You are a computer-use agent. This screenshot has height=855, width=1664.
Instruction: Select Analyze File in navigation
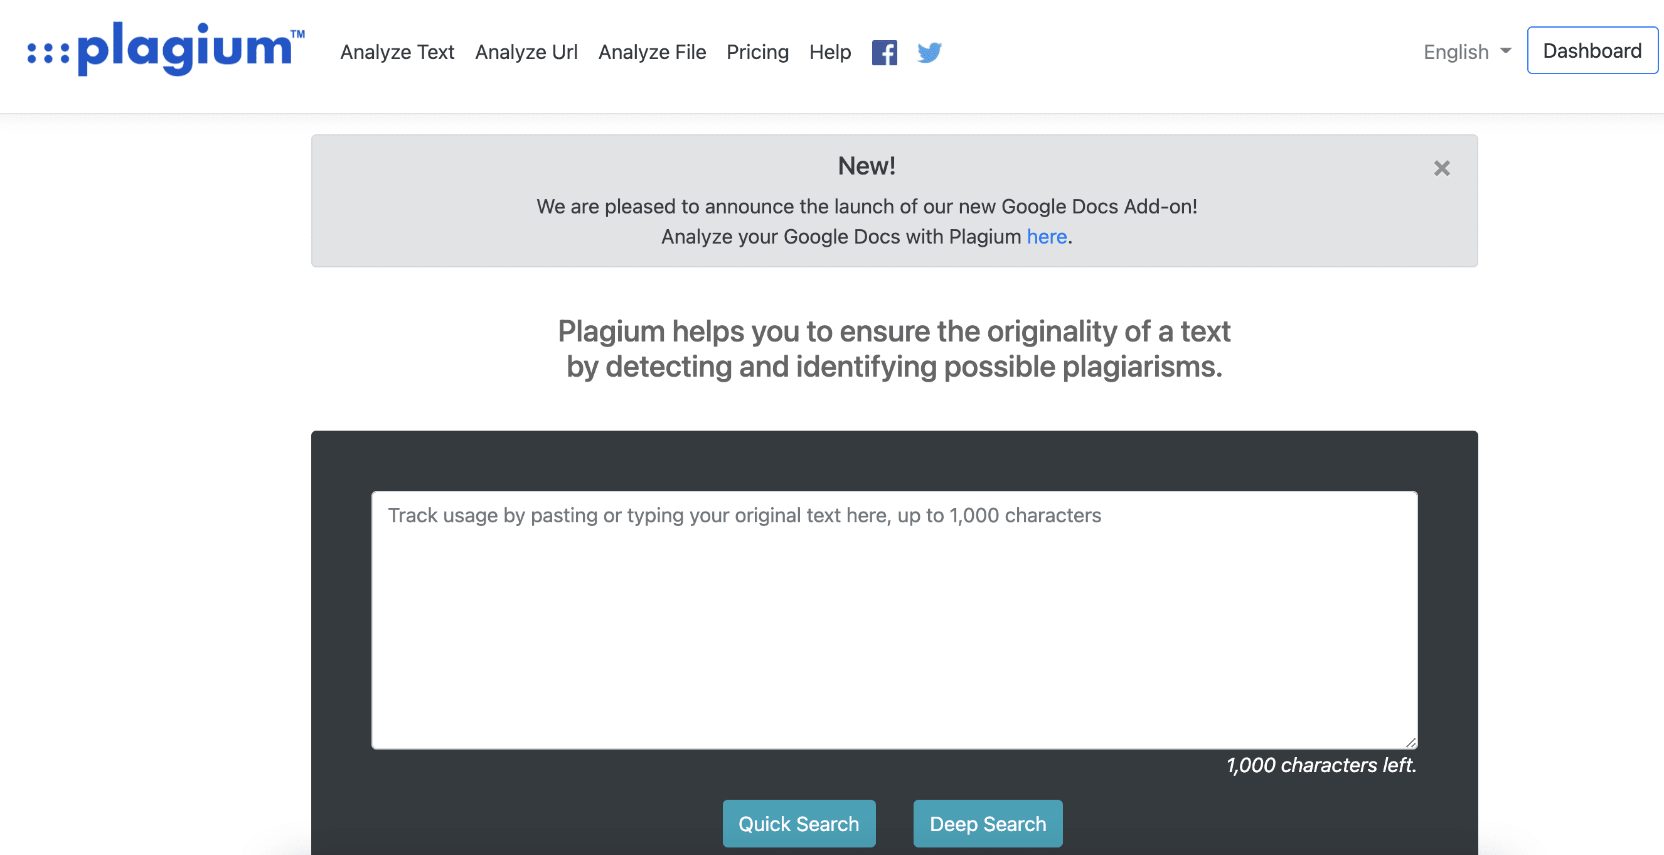click(x=653, y=51)
